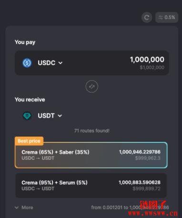Click the 1,000,946.229786 receive amount
This screenshot has height=218, width=182.
(x=140, y=152)
